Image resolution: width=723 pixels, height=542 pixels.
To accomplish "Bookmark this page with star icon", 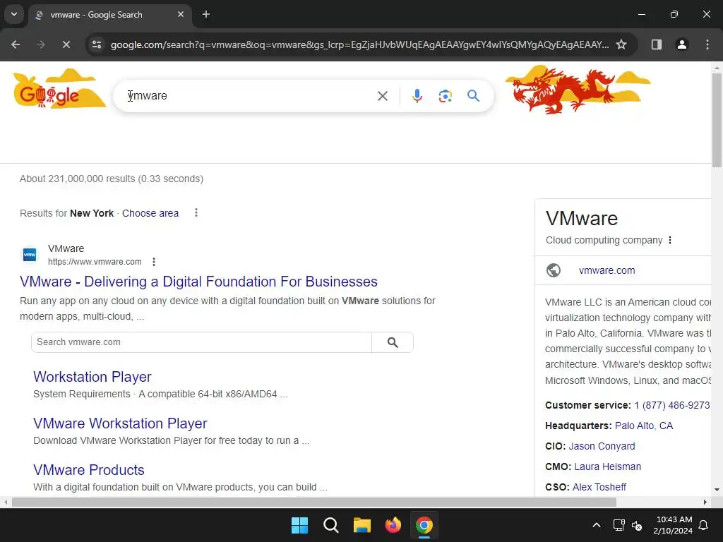I will coord(621,44).
